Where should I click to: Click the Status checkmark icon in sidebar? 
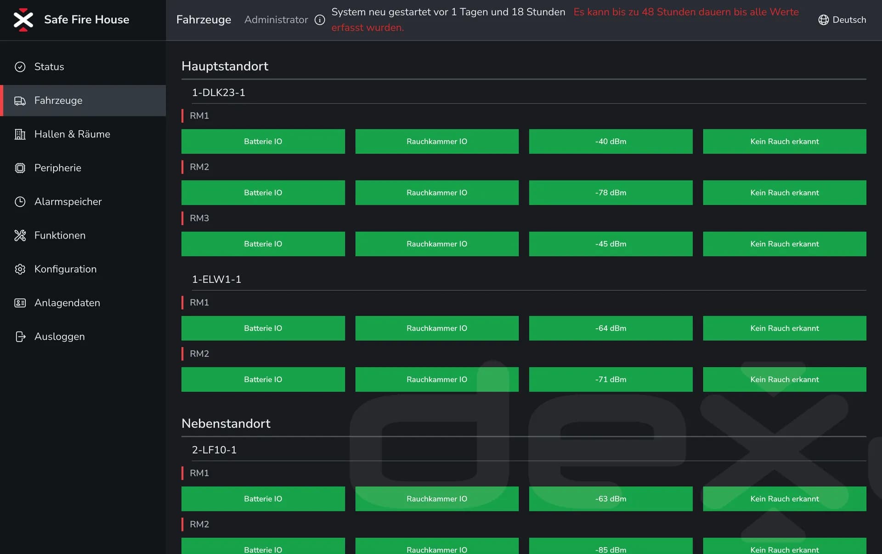(20, 67)
